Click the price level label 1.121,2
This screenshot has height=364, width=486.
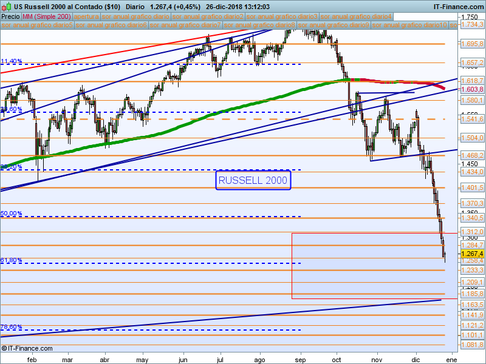point(472,325)
